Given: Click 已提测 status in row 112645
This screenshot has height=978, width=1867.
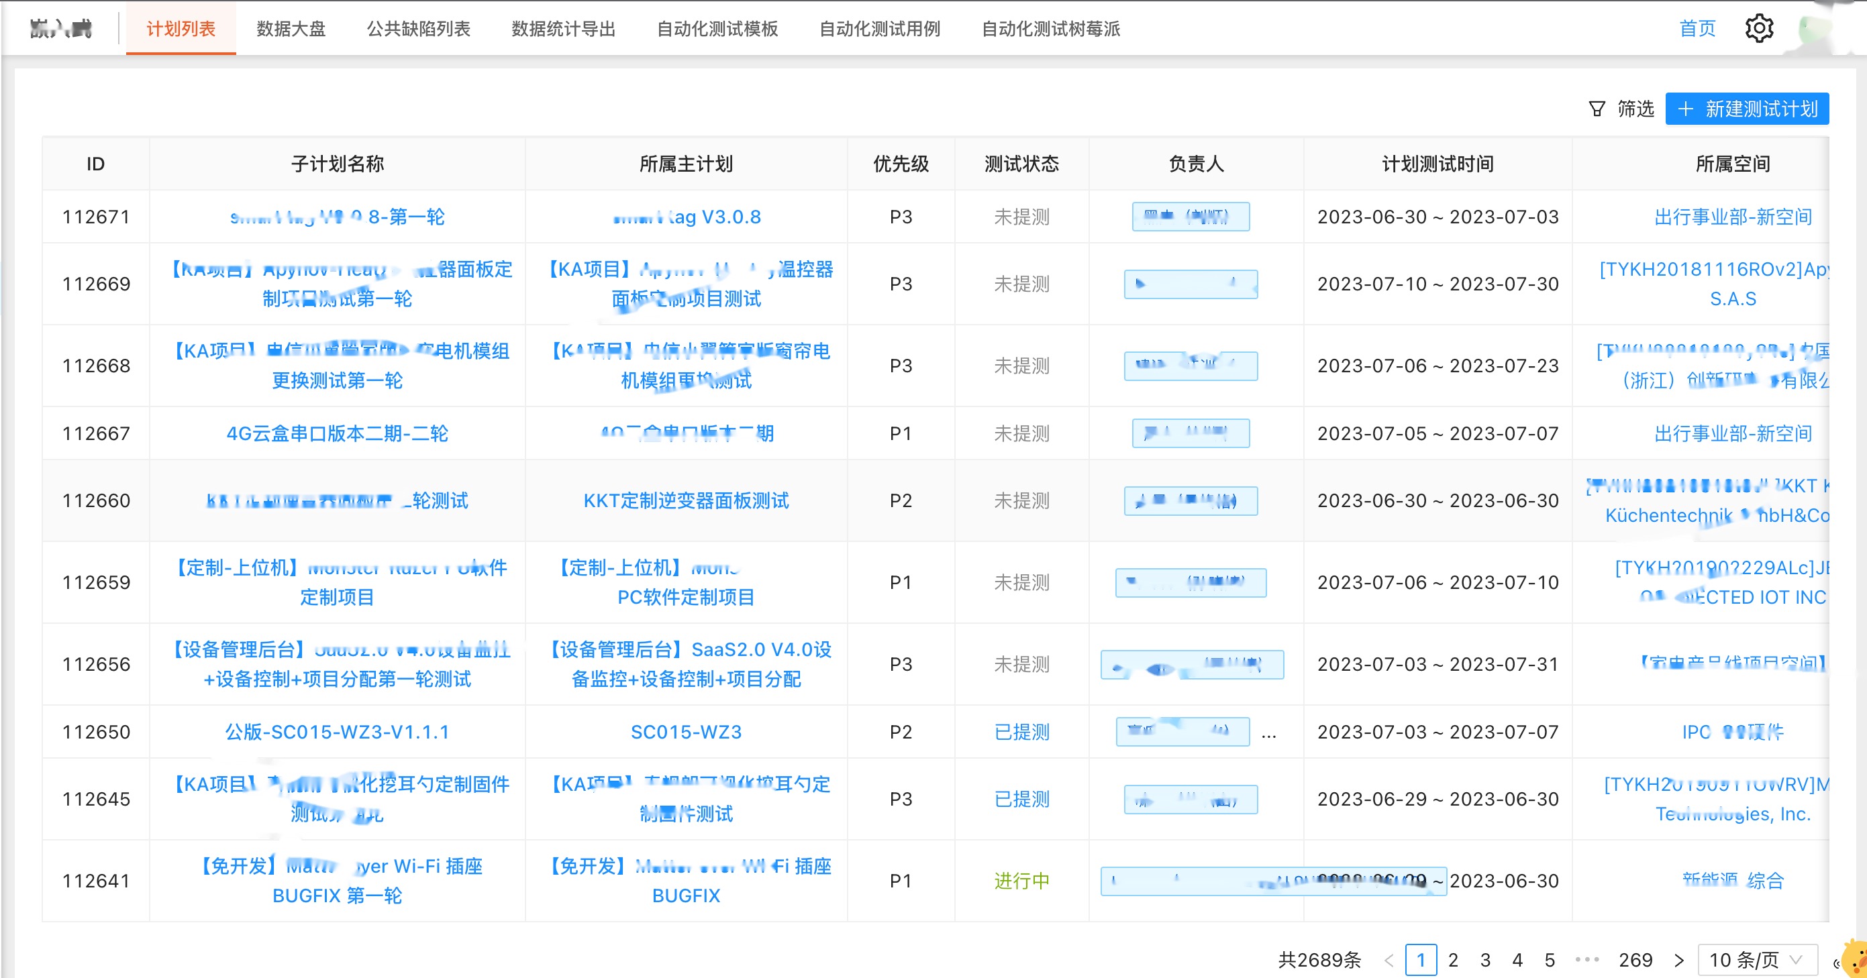Looking at the screenshot, I should coord(1022,800).
